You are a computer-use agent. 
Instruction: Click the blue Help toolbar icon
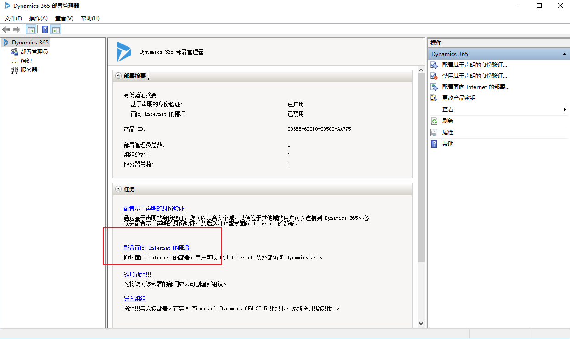tap(45, 30)
